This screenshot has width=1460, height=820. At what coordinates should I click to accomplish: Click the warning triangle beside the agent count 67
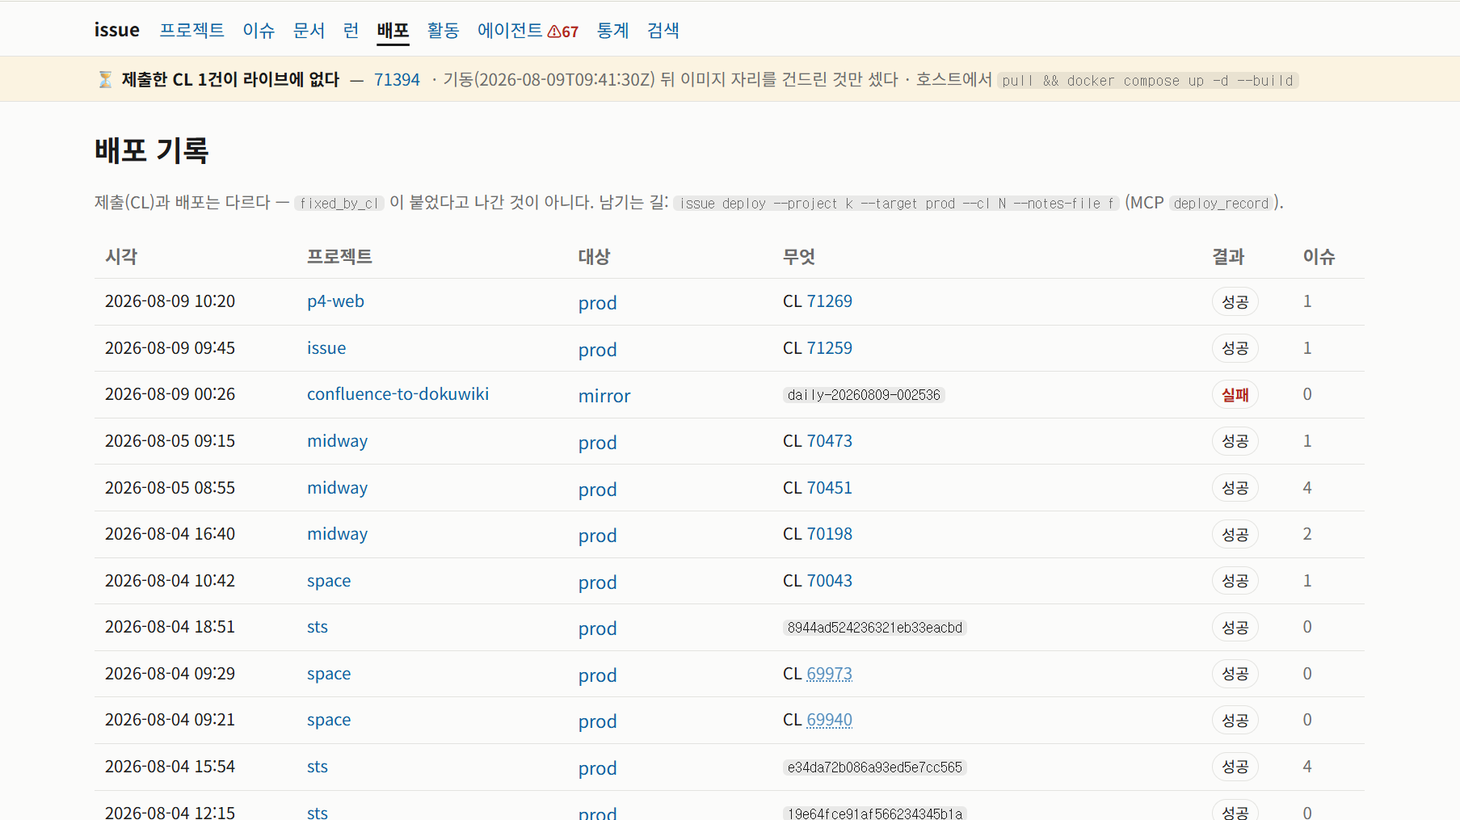coord(554,32)
